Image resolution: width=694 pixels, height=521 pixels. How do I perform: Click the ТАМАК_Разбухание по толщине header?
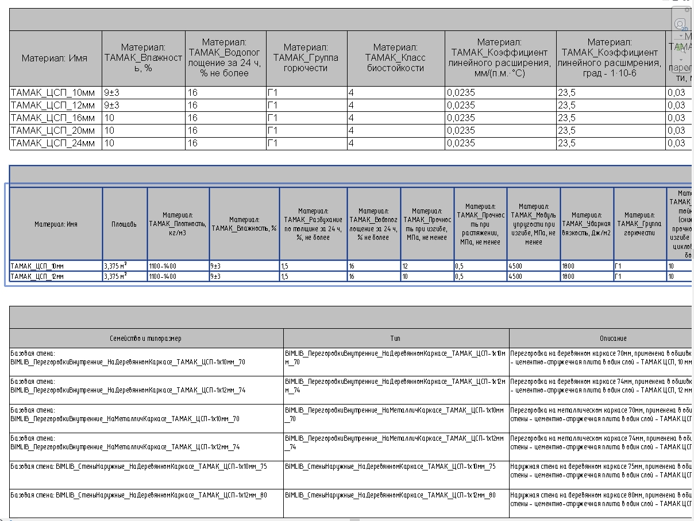(x=313, y=224)
